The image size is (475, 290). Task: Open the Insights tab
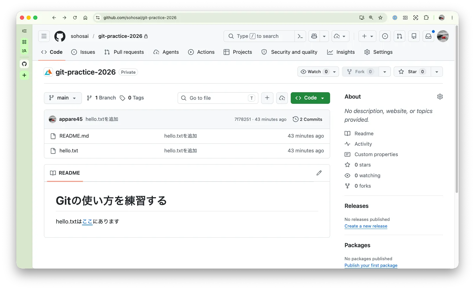(341, 52)
